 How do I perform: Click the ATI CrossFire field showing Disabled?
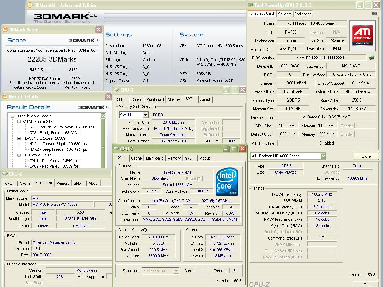[326, 143]
